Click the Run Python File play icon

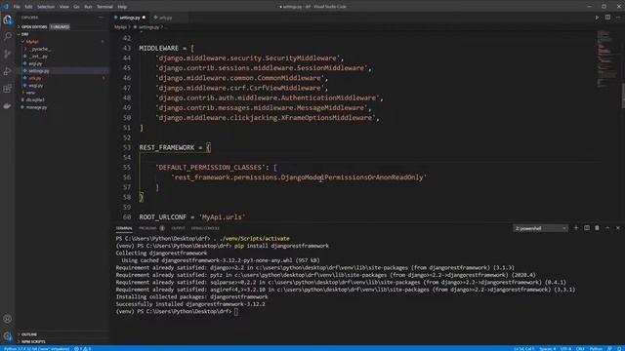tap(597, 18)
